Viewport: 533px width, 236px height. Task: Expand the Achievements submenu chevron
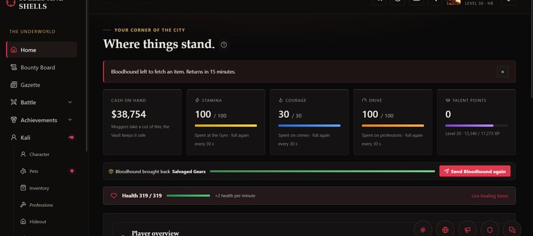(x=70, y=120)
